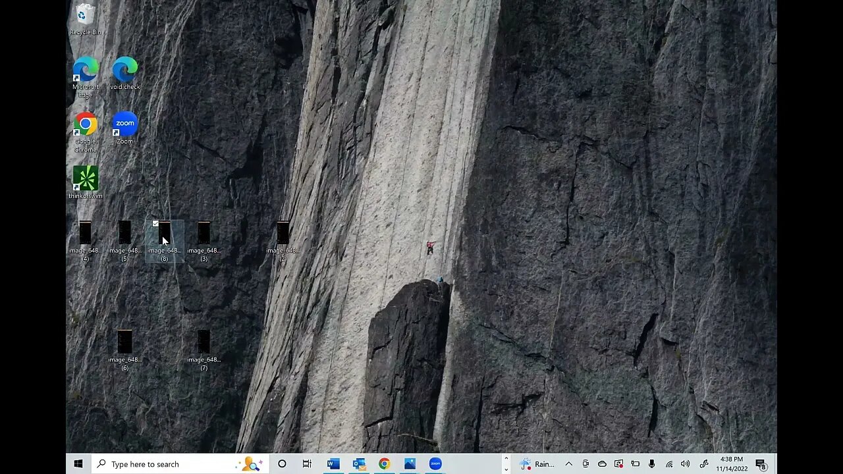
Task: Click the pen workspace tray icon
Action: (703, 464)
